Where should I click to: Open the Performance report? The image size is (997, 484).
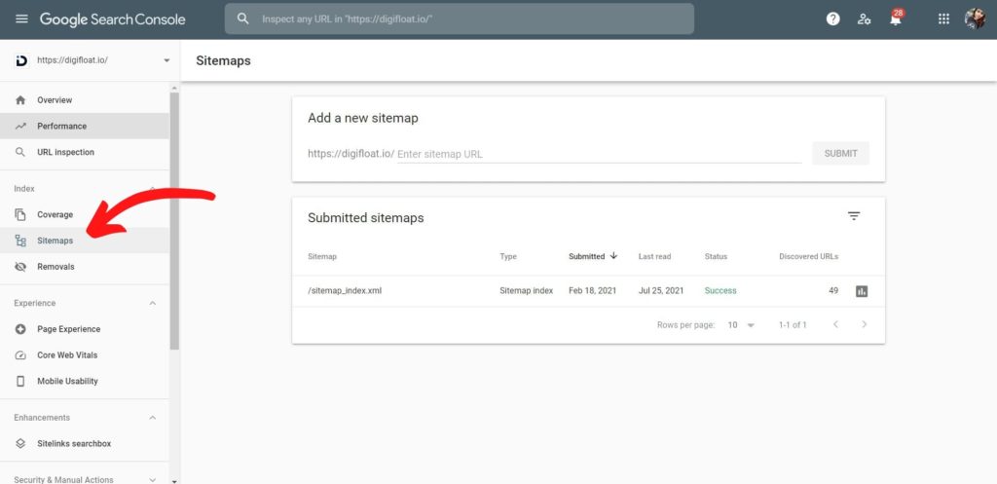coord(85,126)
